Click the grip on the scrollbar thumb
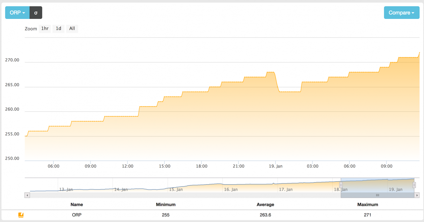This screenshot has width=424, height=222. click(377, 195)
